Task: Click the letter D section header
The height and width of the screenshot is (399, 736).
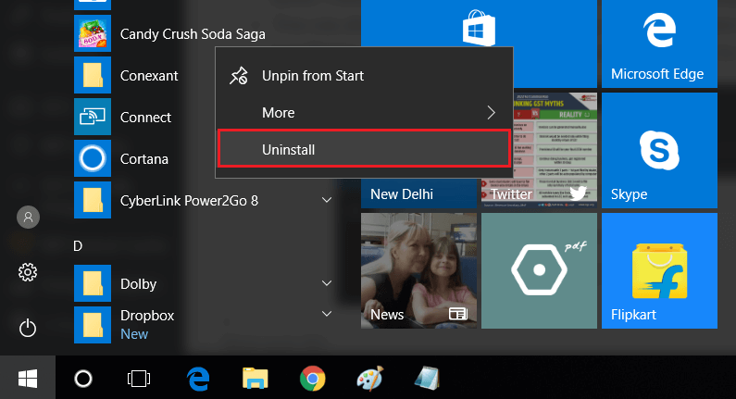Action: pos(78,246)
